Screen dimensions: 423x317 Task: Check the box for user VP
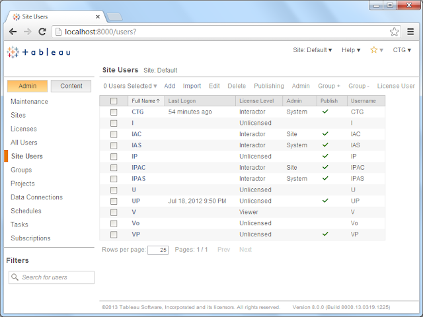[x=114, y=234]
